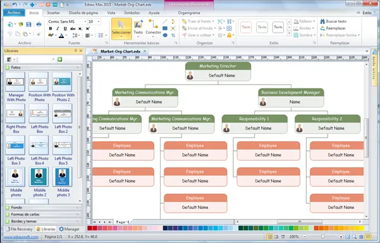Expand the Fondo library section

(x=44, y=208)
